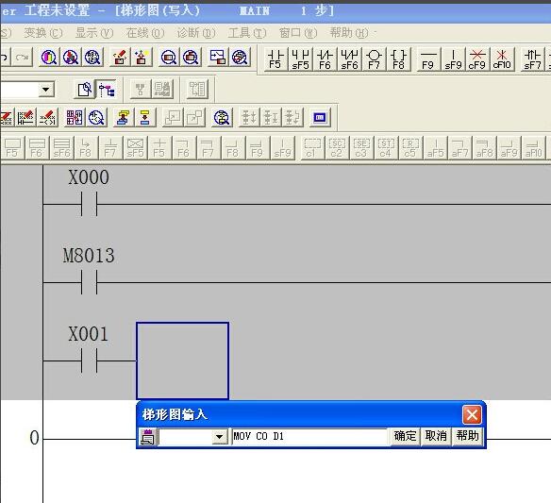This screenshot has width=551, height=503.
Task: Click the PLC write icon
Action: 120,57
